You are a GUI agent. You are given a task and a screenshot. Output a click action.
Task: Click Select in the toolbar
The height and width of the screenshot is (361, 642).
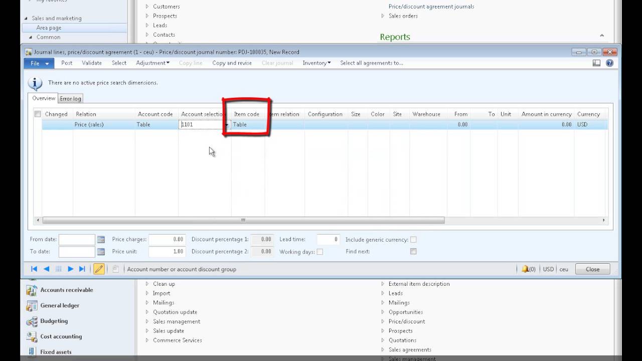(x=119, y=63)
